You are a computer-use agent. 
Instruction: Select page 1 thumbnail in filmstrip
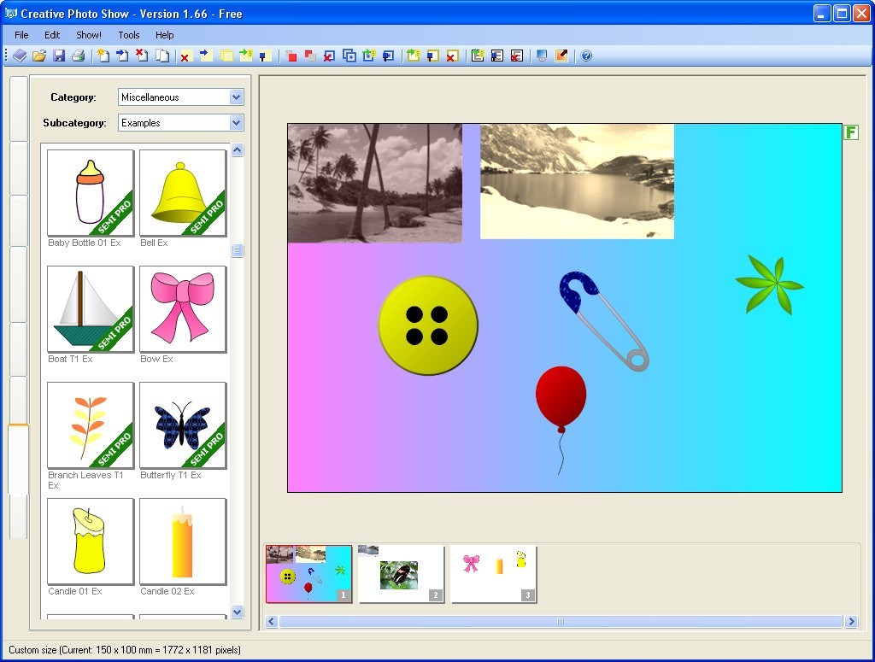point(308,574)
